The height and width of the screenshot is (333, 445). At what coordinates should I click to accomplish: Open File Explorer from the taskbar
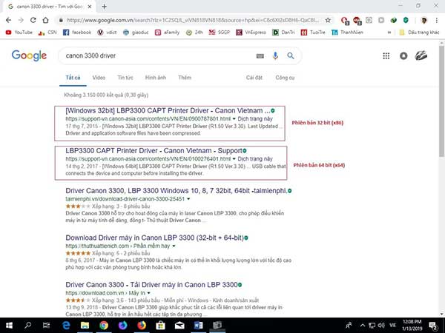(x=85, y=326)
